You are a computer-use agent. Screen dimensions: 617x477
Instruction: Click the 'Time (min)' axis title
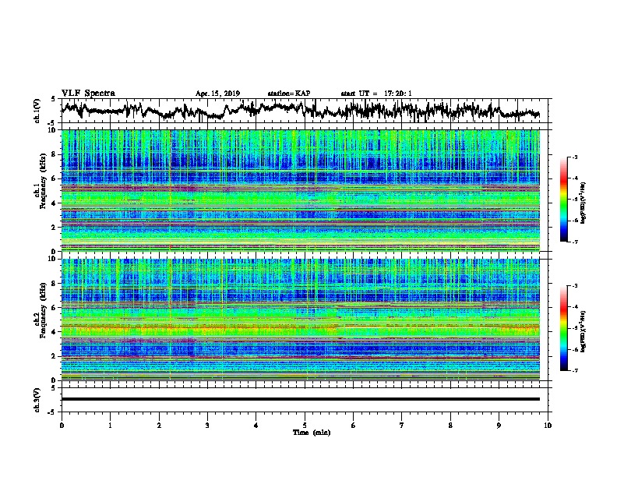(312, 433)
